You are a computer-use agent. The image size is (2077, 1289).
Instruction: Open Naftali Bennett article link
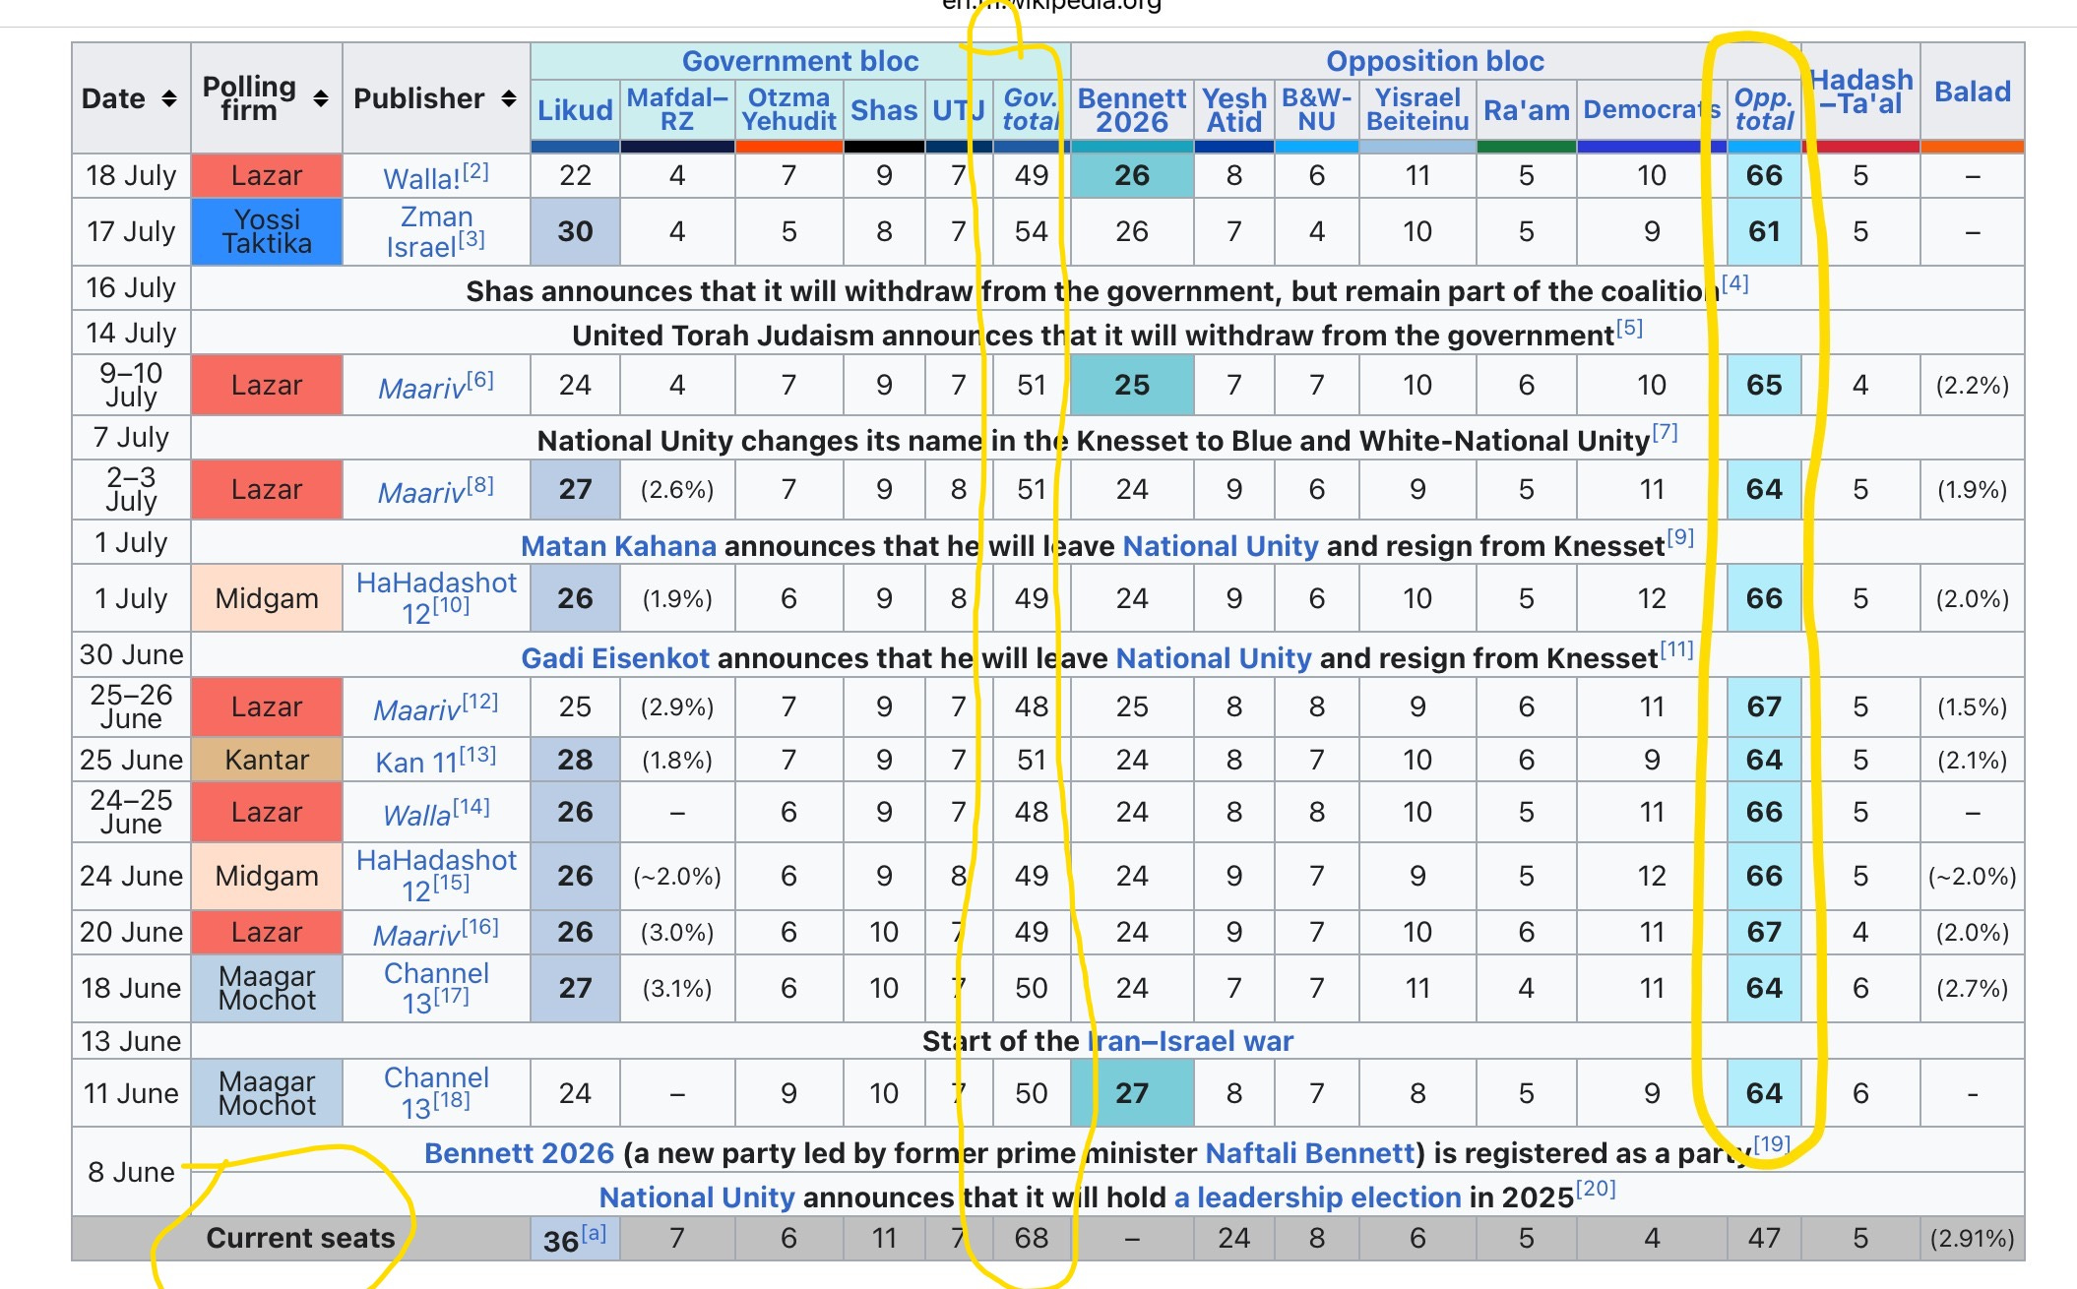pos(1309,1153)
